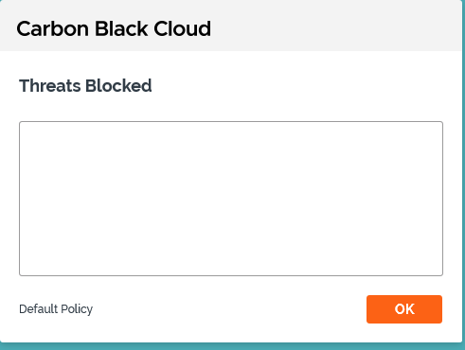Confirm the alert by clicking OK
The height and width of the screenshot is (350, 465).
[x=404, y=309]
